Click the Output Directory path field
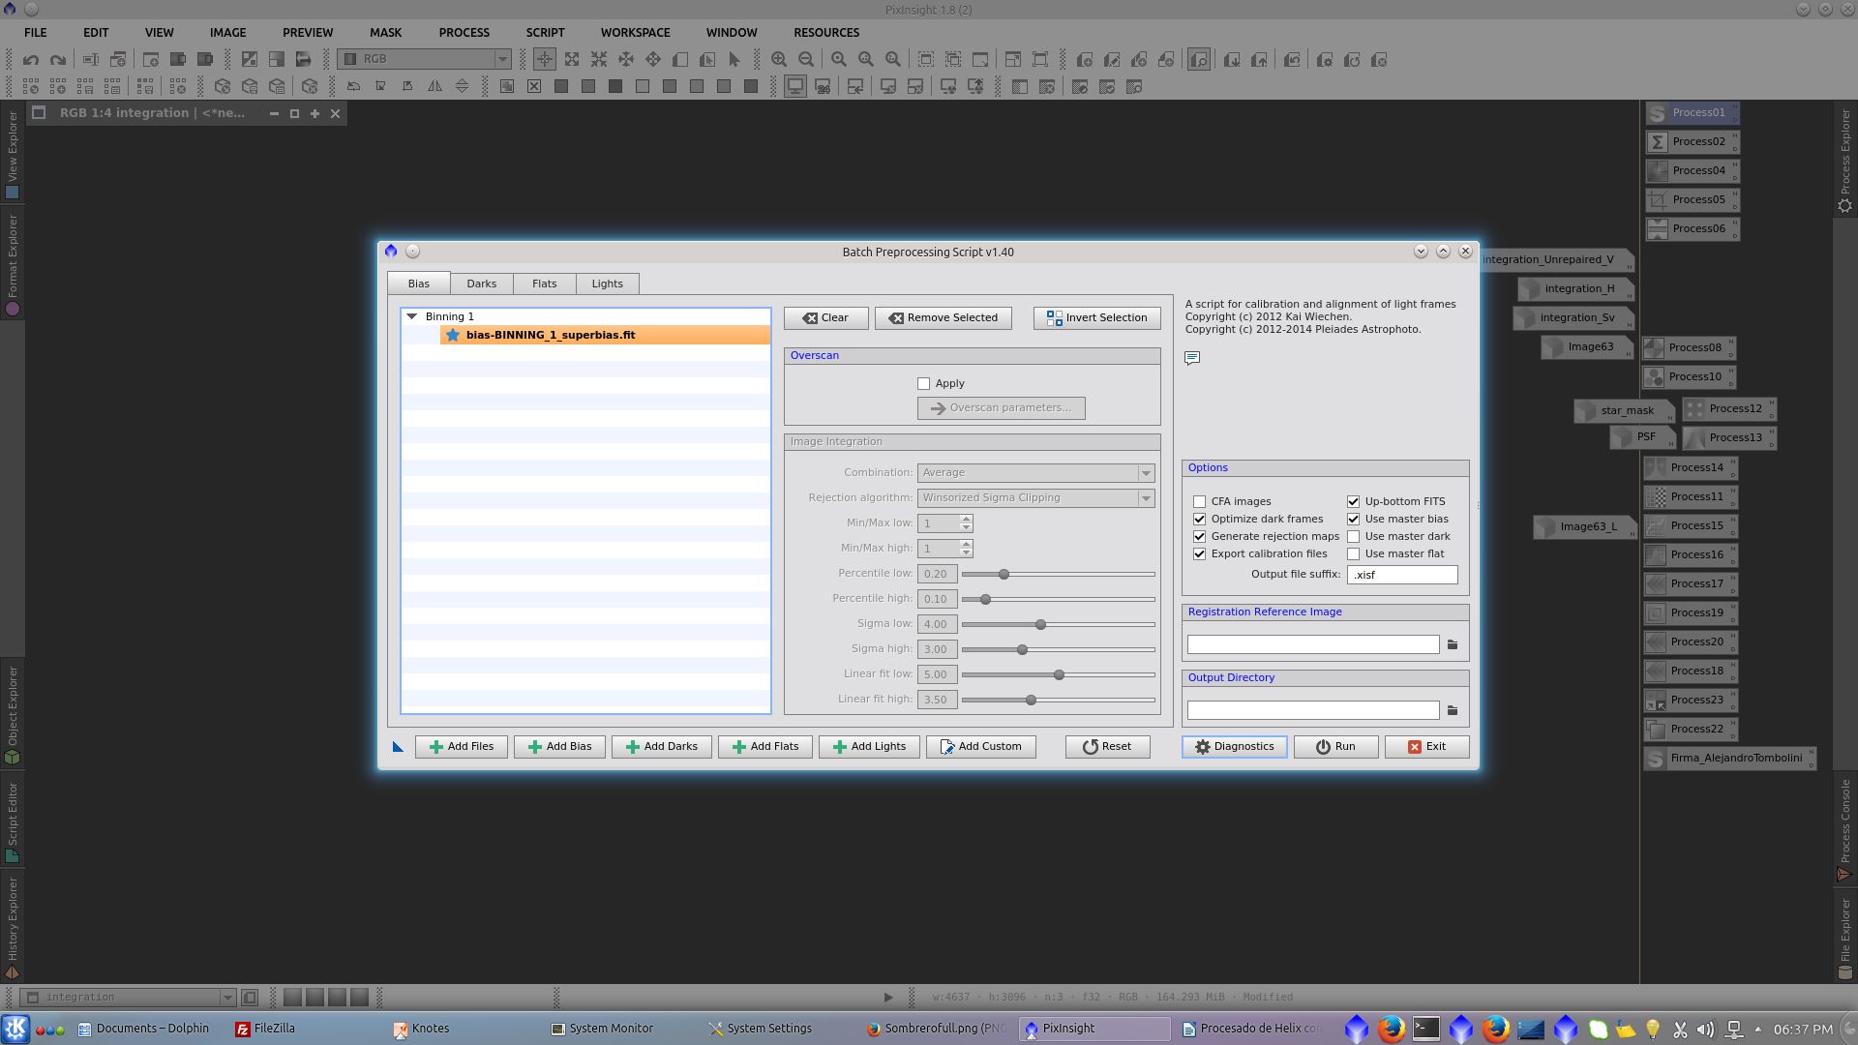Screen dimensions: 1858x1045 (1312, 710)
